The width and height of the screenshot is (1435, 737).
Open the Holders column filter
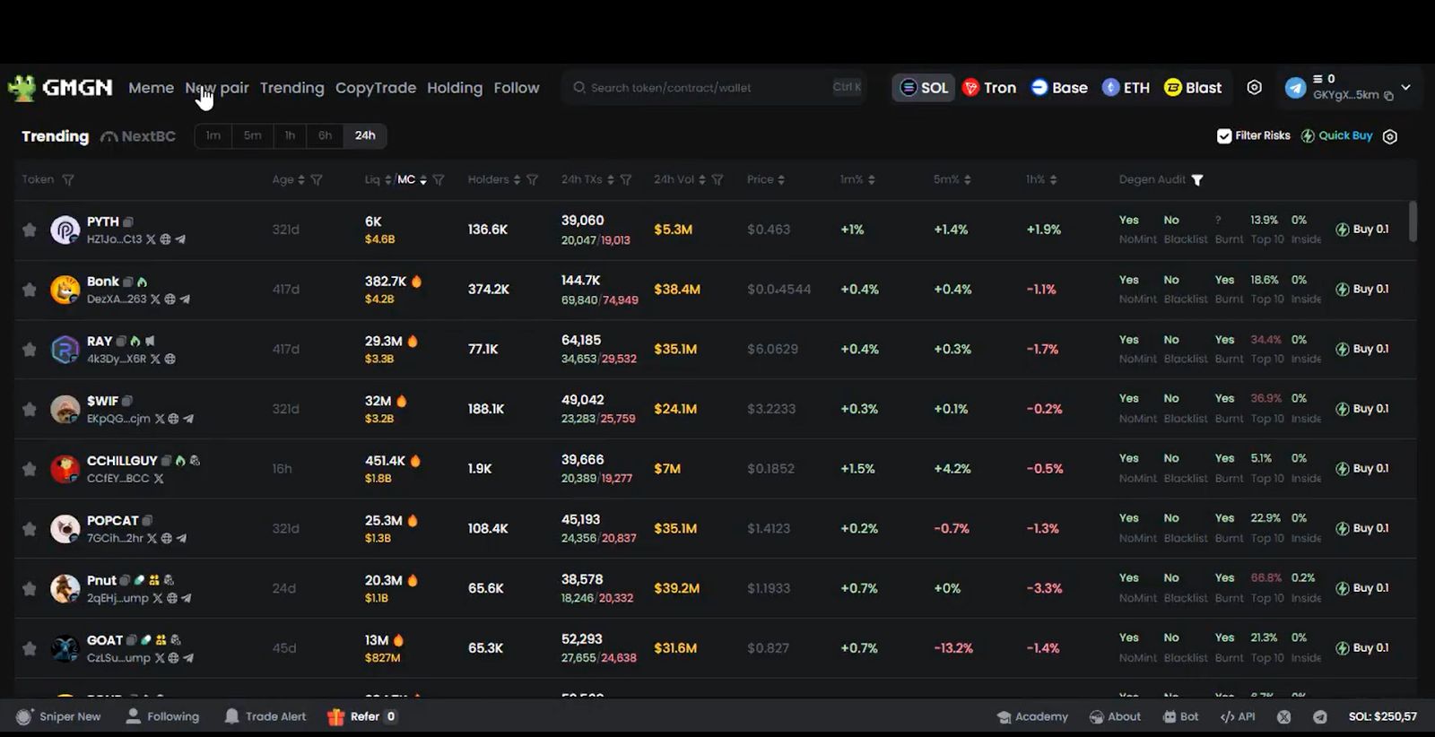coord(532,180)
